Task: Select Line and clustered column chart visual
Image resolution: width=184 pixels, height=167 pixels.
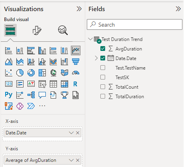Action: (42, 62)
